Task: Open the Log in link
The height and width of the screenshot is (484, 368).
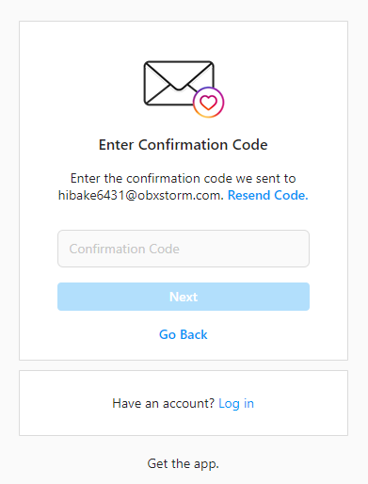Action: [x=236, y=403]
